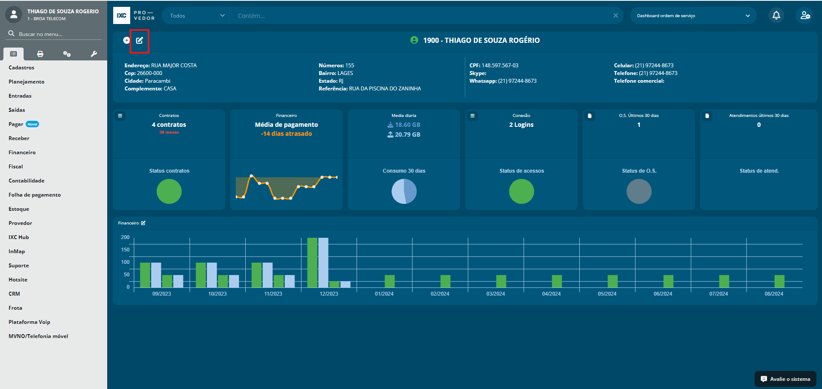Click the plus icon beside edit
822x389 pixels.
pyautogui.click(x=126, y=40)
